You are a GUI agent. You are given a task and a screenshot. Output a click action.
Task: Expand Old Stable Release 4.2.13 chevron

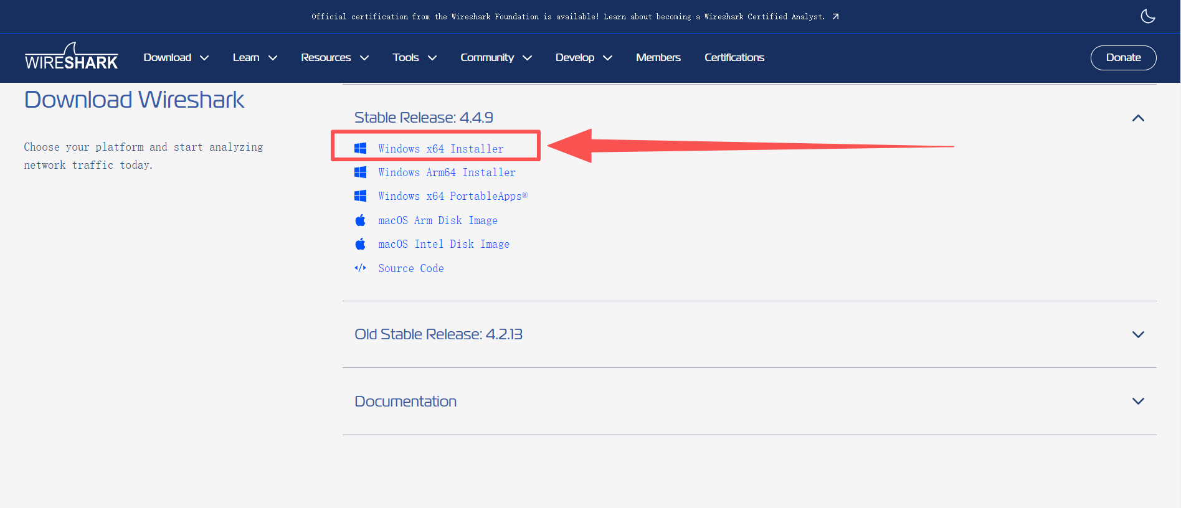point(1138,334)
